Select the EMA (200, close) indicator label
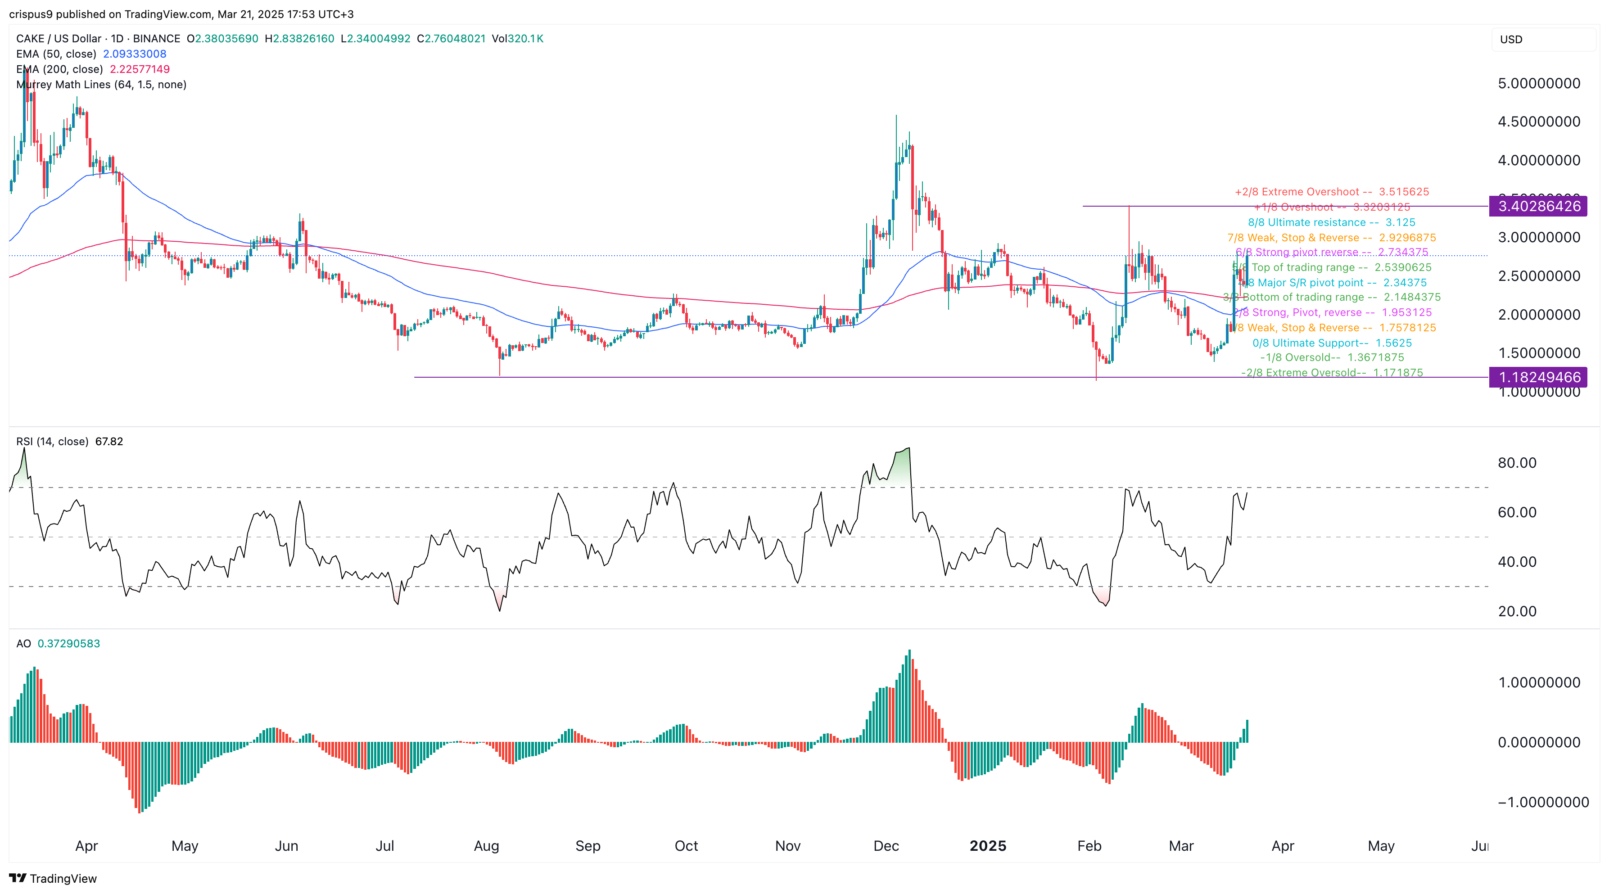The image size is (1609, 894). (x=59, y=69)
